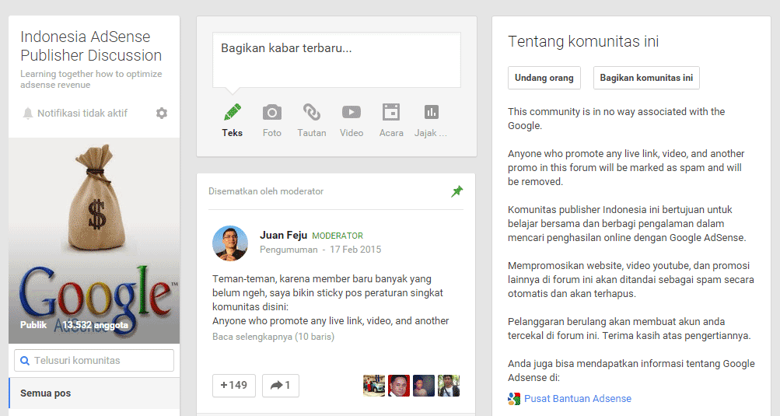
Task: Click Bagikan komunitas ini button
Action: coord(646,78)
